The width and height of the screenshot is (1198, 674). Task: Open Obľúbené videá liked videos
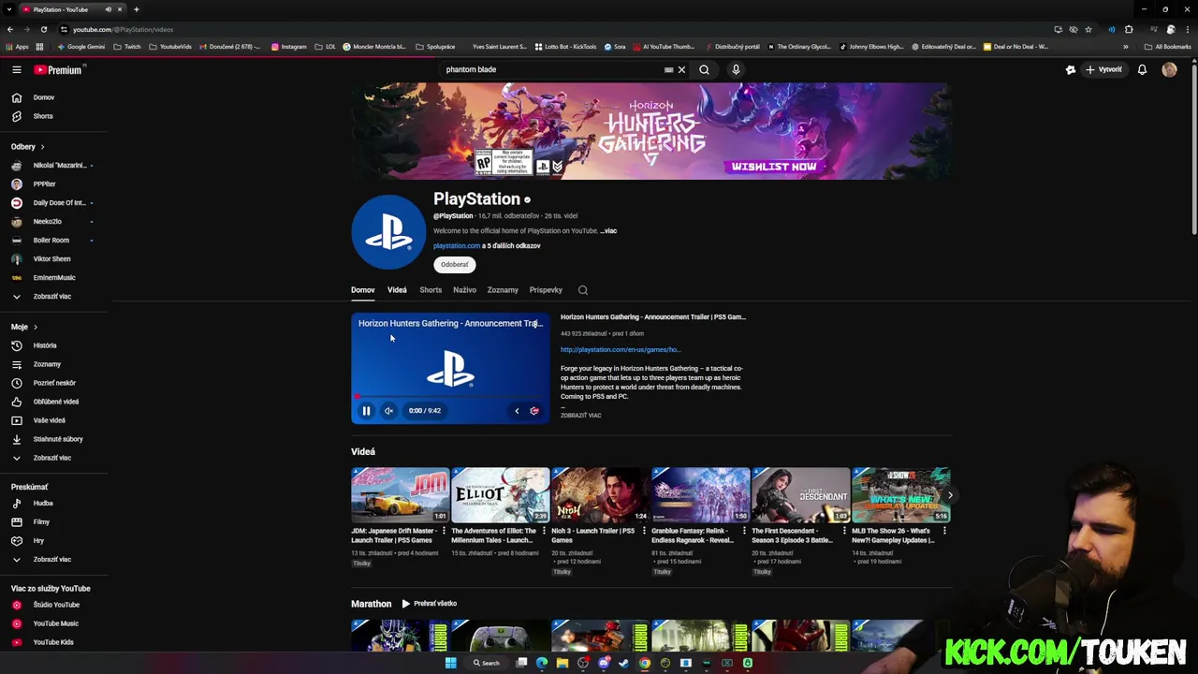point(56,402)
